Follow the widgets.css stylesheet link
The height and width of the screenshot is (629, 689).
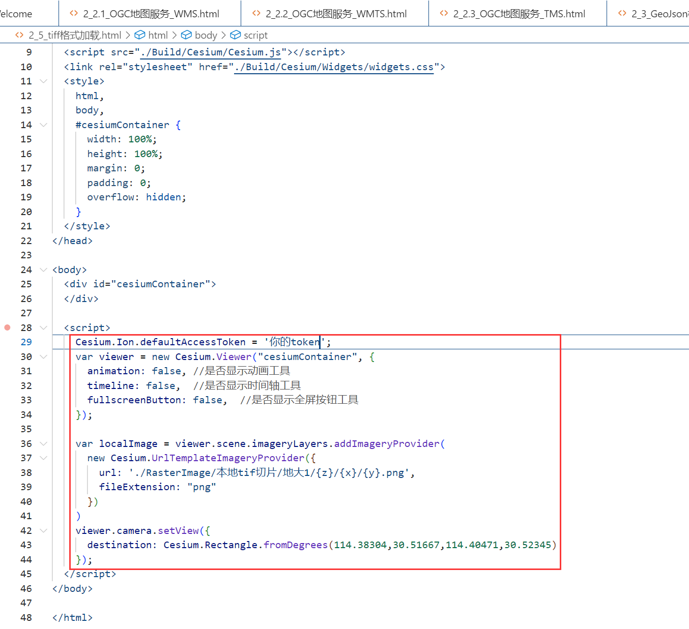point(334,67)
